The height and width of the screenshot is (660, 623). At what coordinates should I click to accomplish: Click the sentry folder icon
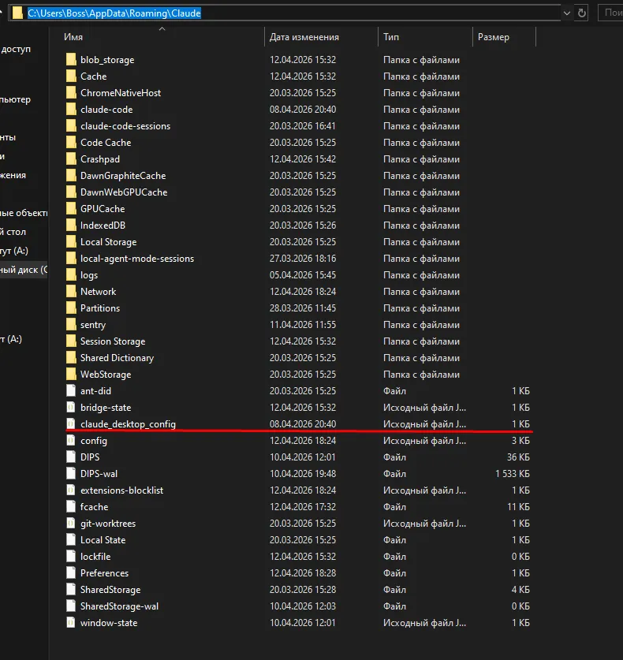coord(71,325)
